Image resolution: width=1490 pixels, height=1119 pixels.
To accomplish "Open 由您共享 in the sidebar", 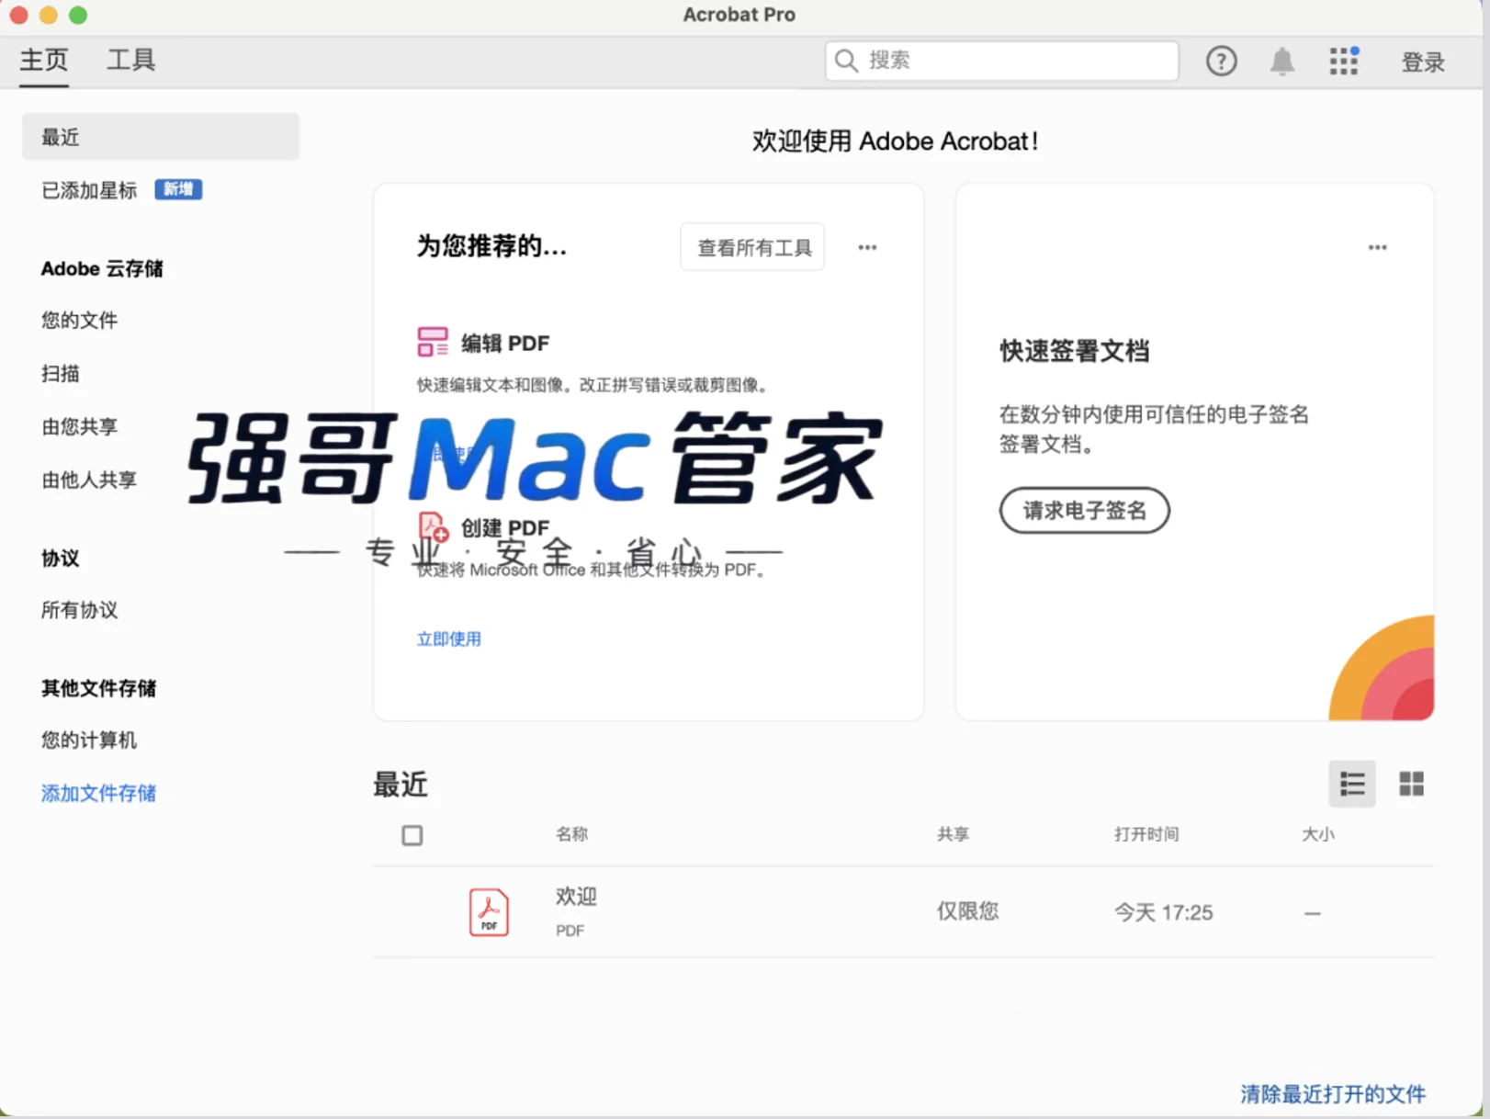I will (80, 427).
